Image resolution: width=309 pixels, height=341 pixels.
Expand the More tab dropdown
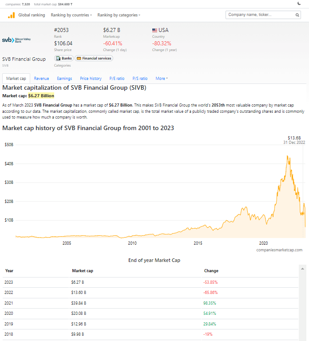[x=162, y=79]
